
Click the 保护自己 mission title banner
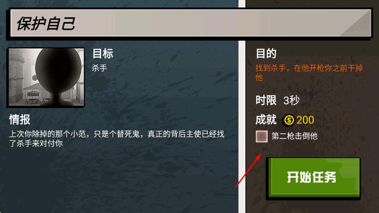click(x=190, y=23)
